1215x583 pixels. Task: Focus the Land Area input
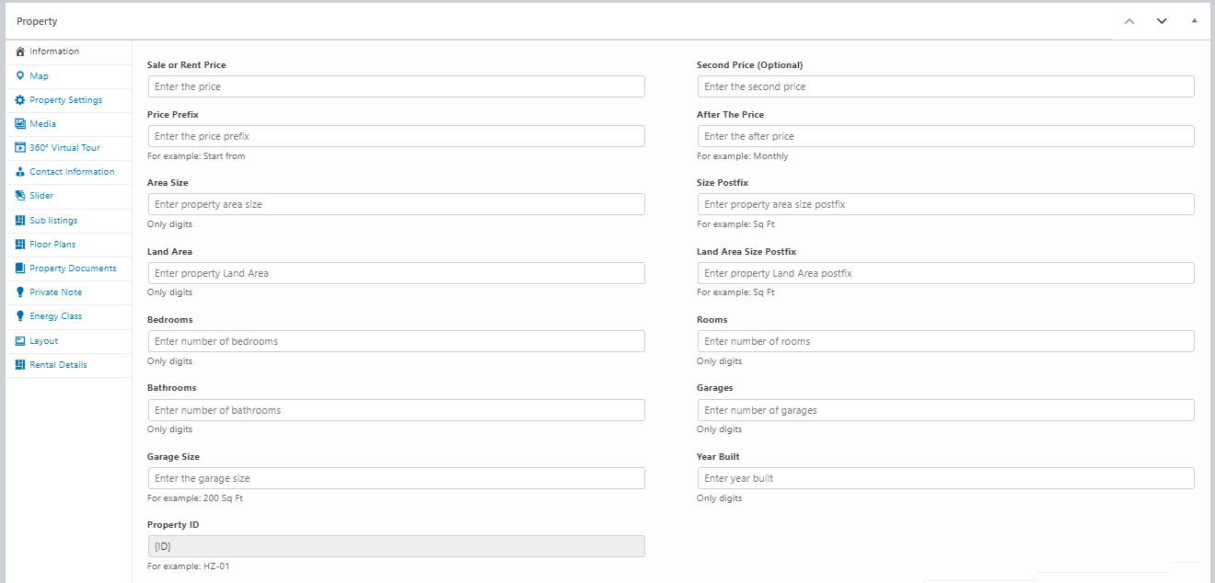[396, 273]
